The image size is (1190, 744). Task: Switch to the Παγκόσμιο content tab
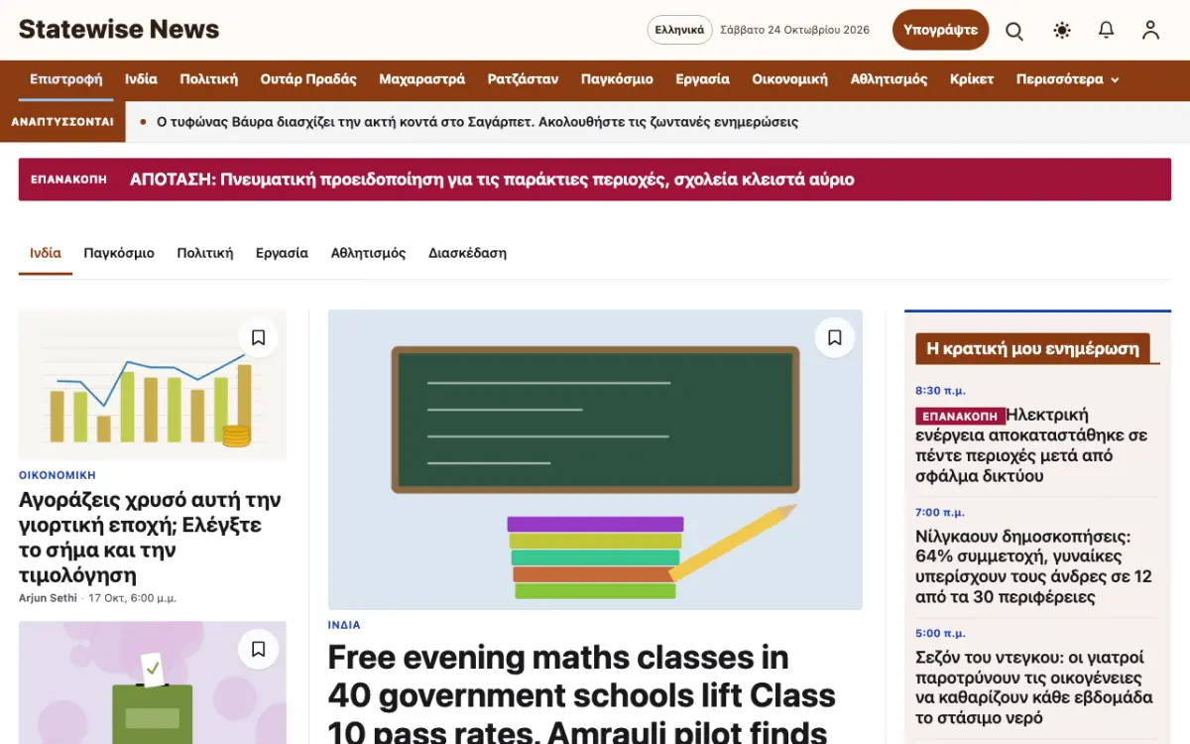tap(119, 253)
